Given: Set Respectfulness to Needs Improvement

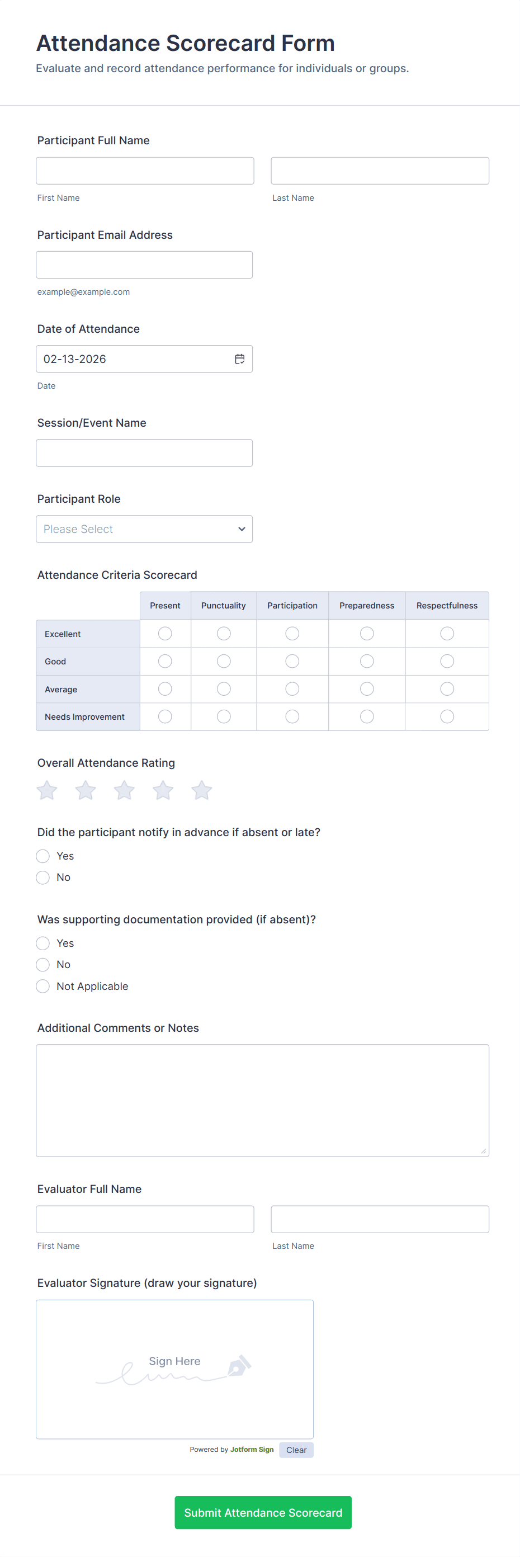Looking at the screenshot, I should [x=447, y=716].
